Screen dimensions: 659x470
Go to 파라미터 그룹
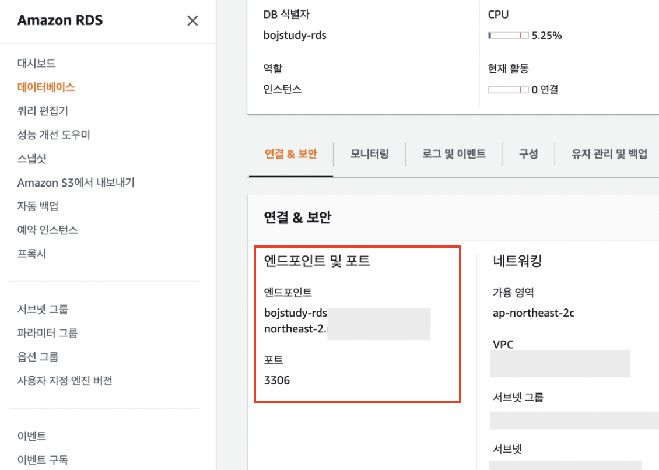(x=47, y=334)
